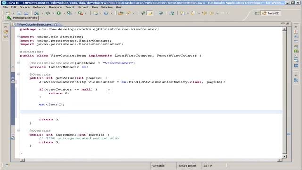302x170 pixels.
Task: Open the Debug dropdown arrow
Action: (x=53, y=13)
